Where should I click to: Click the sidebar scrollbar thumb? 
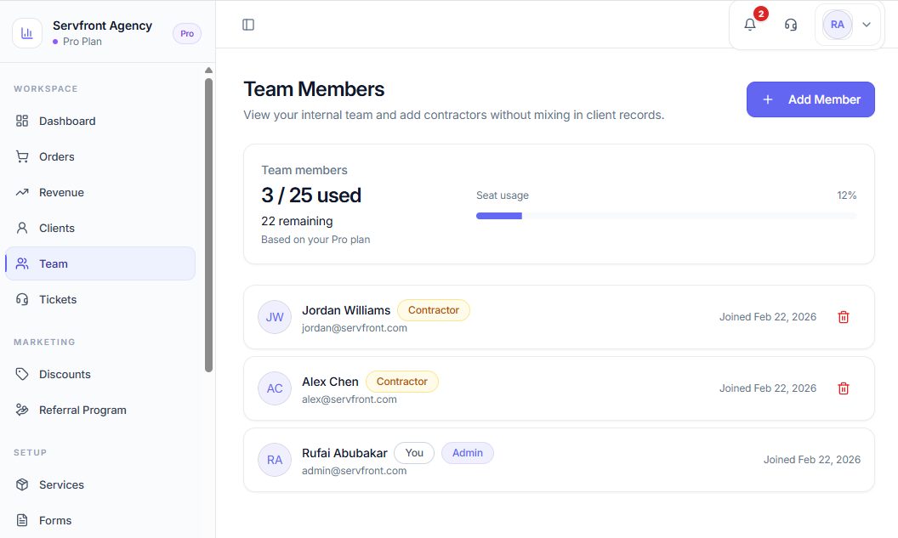[208, 225]
